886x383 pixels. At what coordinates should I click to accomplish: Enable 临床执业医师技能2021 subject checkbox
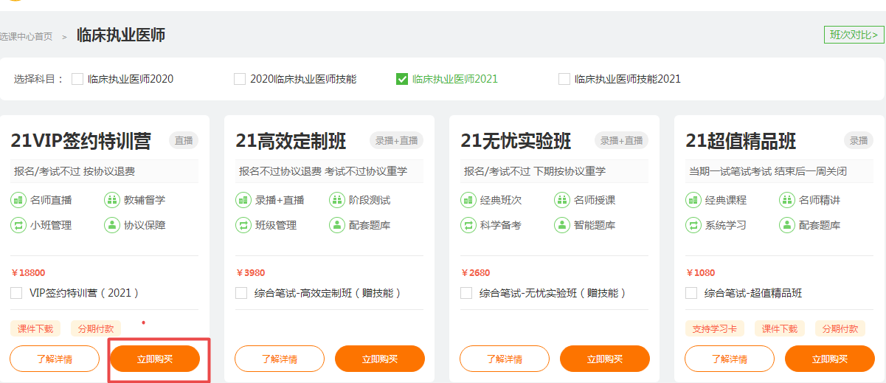pyautogui.click(x=564, y=79)
